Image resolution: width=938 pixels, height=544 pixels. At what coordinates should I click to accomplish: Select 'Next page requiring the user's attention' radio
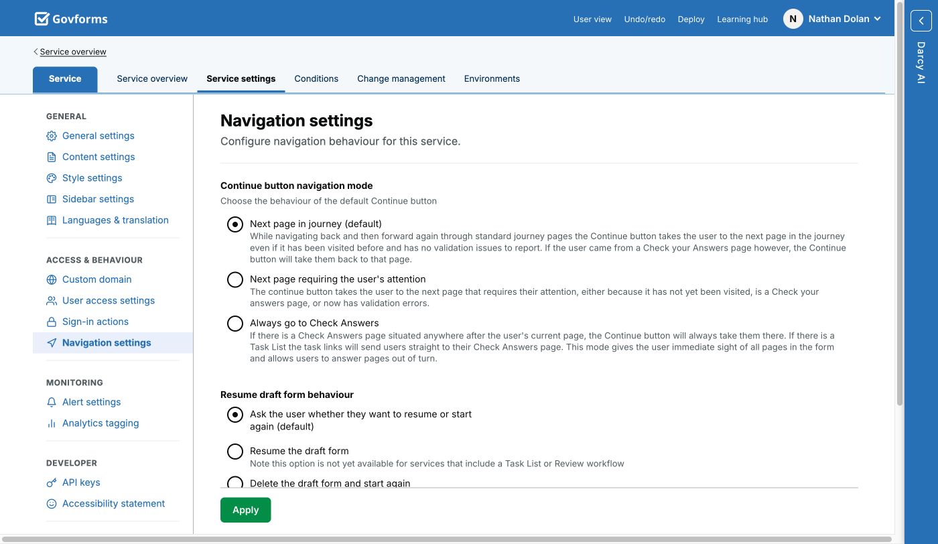pos(235,279)
